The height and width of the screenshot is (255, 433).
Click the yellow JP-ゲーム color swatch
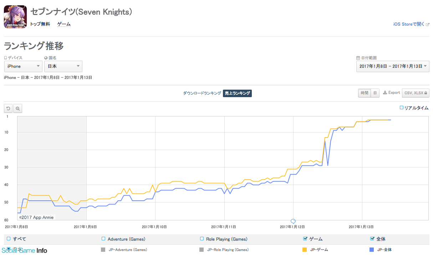(305, 250)
